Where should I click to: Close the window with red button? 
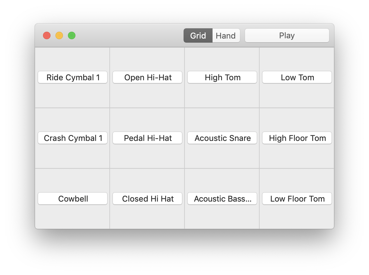coord(47,35)
